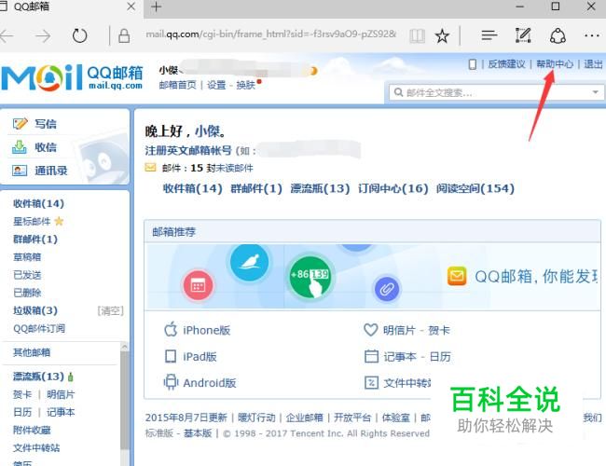
Task: Click [清空] to empty junk folder
Action: (x=110, y=310)
